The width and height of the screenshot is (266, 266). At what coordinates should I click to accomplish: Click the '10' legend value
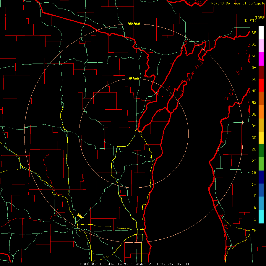(254, 196)
